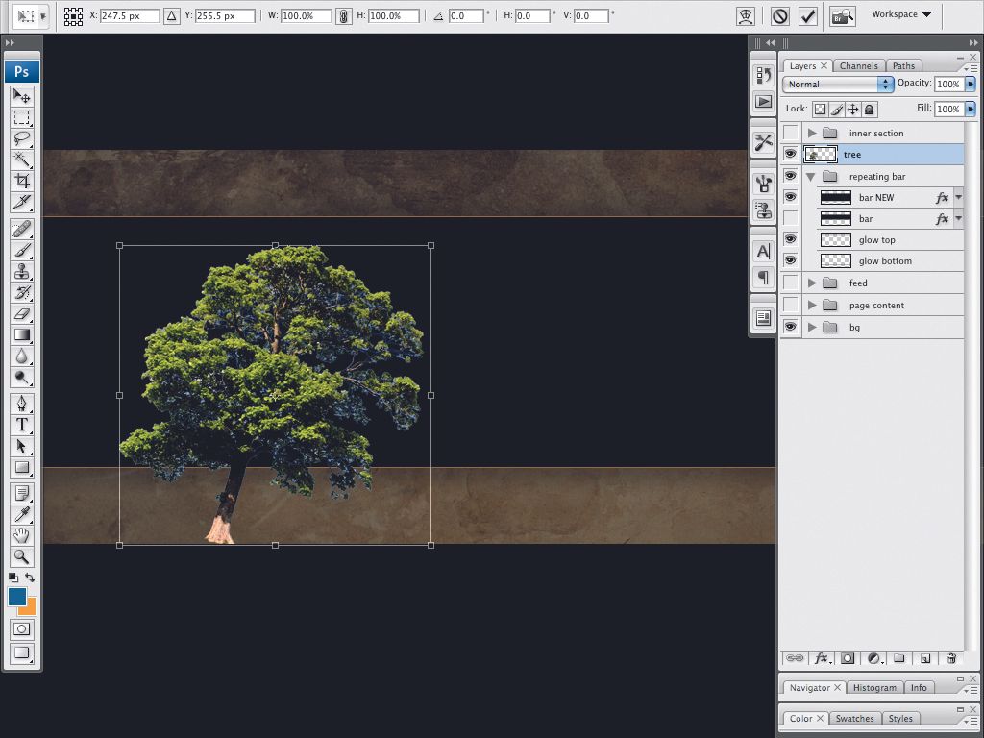Select the Move tool
The height and width of the screenshot is (738, 984).
point(21,96)
